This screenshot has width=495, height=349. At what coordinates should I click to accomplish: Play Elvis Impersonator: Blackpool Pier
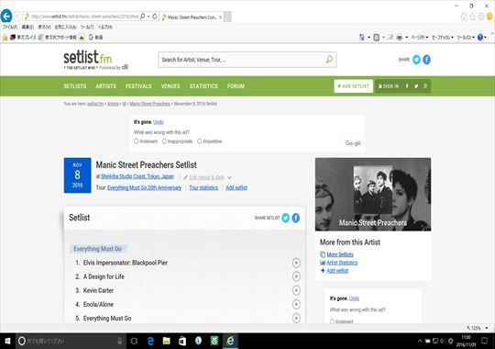pos(296,263)
